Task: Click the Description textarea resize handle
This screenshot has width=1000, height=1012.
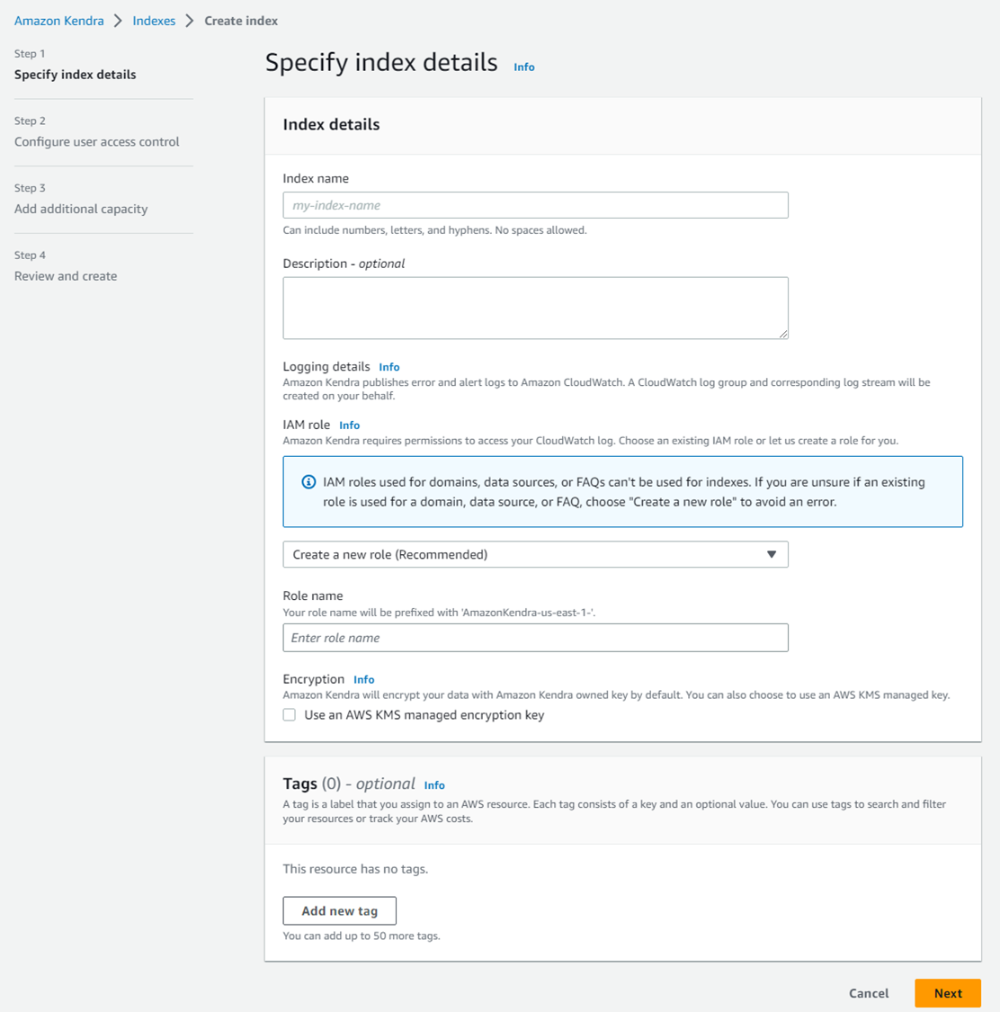Action: coord(782,333)
